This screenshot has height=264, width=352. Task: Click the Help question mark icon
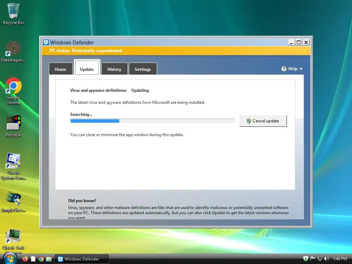284,69
